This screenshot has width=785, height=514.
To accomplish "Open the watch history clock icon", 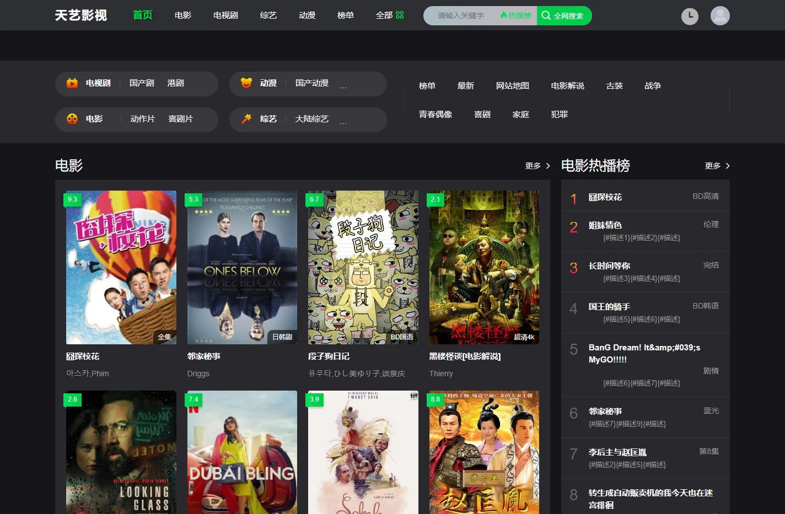I will (x=690, y=16).
